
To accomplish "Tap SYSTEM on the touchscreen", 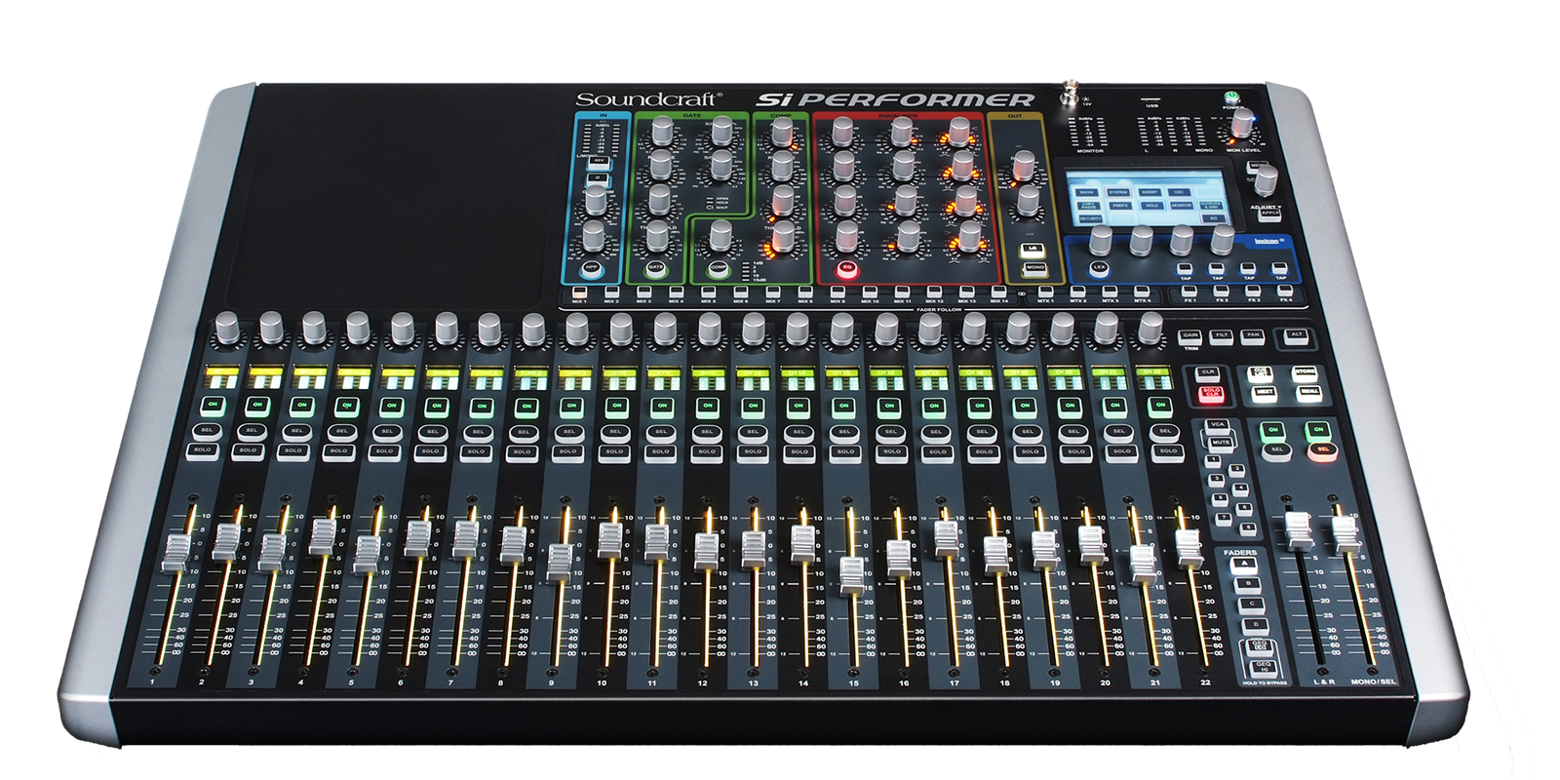I will pyautogui.click(x=1118, y=192).
